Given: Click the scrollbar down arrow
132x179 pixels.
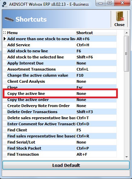Looking at the screenshot, I should click(x=127, y=157).
